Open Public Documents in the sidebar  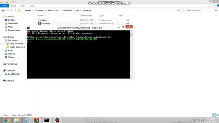pyautogui.click(x=17, y=47)
